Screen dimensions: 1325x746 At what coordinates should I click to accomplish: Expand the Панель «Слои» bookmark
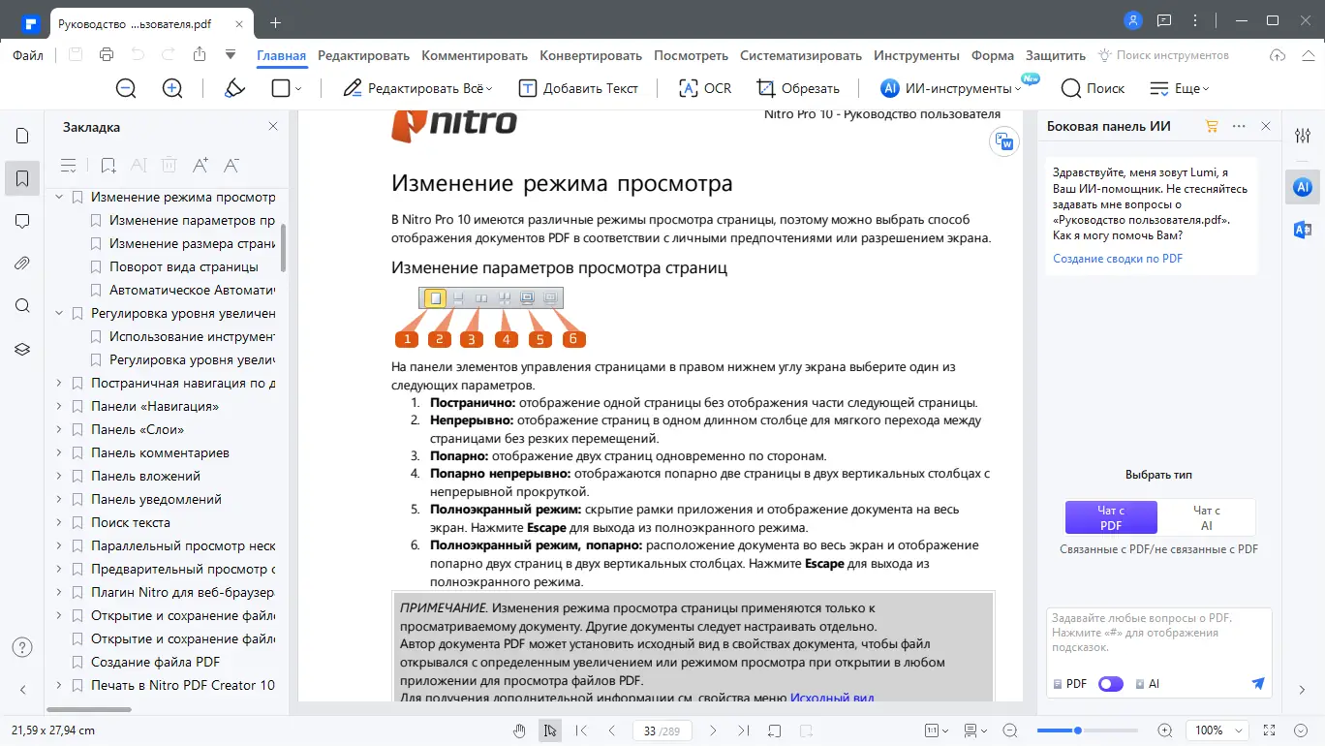[59, 429]
